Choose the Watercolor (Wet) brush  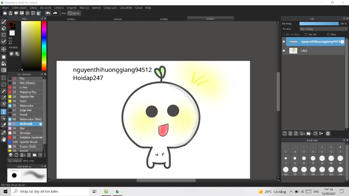coord(31,119)
